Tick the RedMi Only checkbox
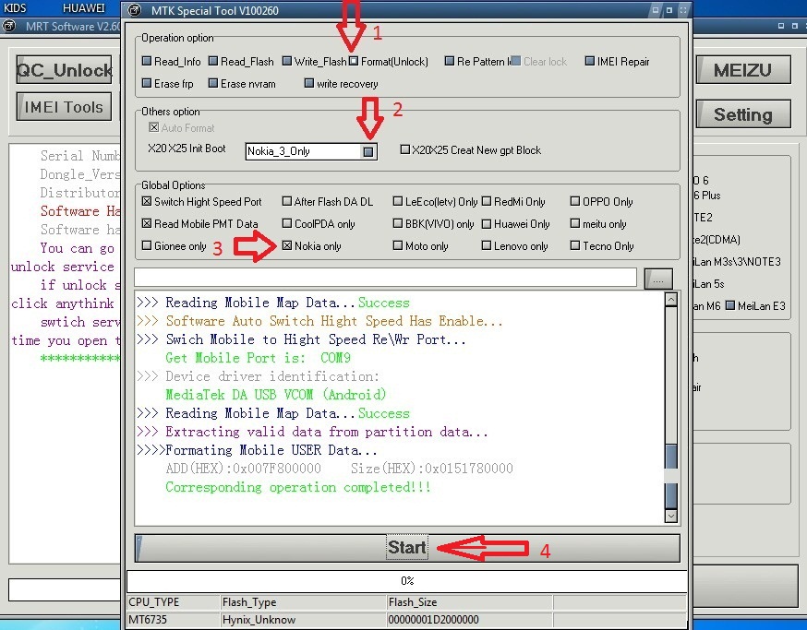 tap(487, 202)
